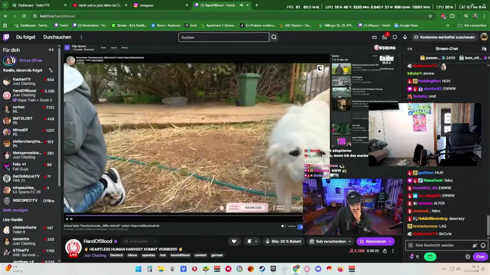Image resolution: width=490 pixels, height=275 pixels.
Task: Open the Bits purchase diamond icon
Action: pyautogui.click(x=405, y=37)
